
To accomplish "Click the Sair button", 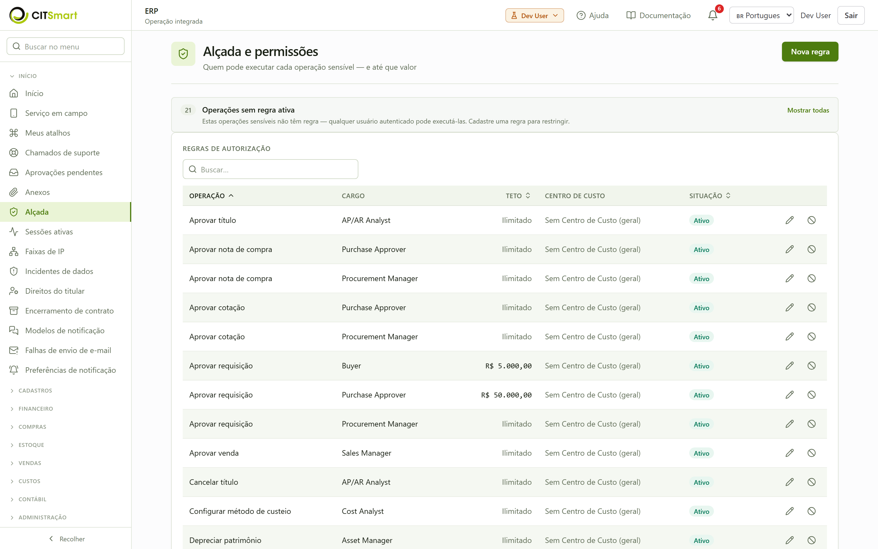I will pos(851,15).
